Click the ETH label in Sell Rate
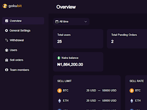Image resolution: width=147 pixels, height=110 pixels. tap(138, 101)
